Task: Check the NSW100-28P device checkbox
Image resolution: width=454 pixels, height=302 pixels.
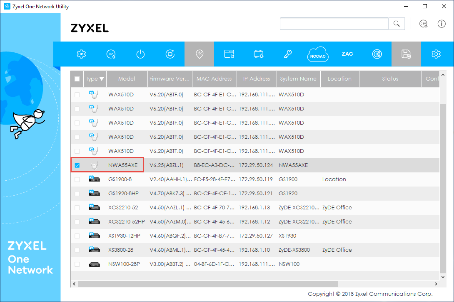Action: click(77, 264)
